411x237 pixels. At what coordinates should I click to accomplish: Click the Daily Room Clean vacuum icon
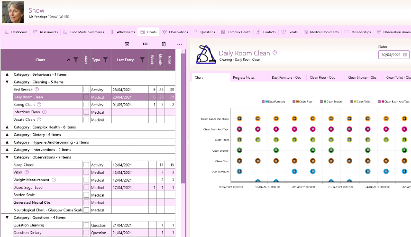206,54
